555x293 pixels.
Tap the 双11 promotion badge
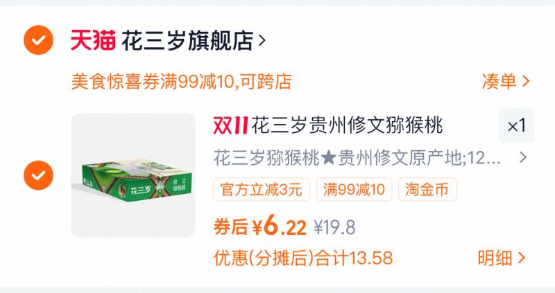[x=231, y=125]
